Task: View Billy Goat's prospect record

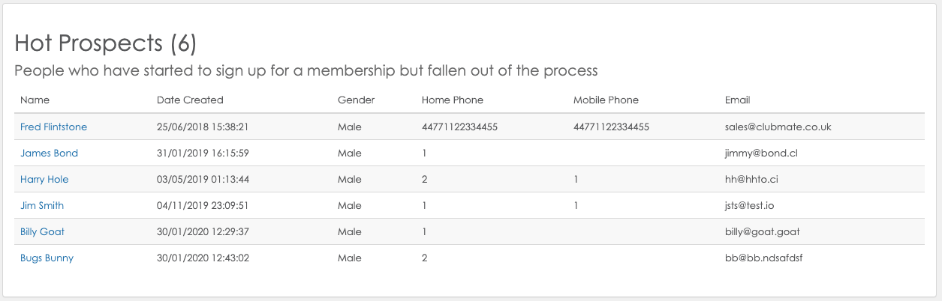Action: pos(42,232)
